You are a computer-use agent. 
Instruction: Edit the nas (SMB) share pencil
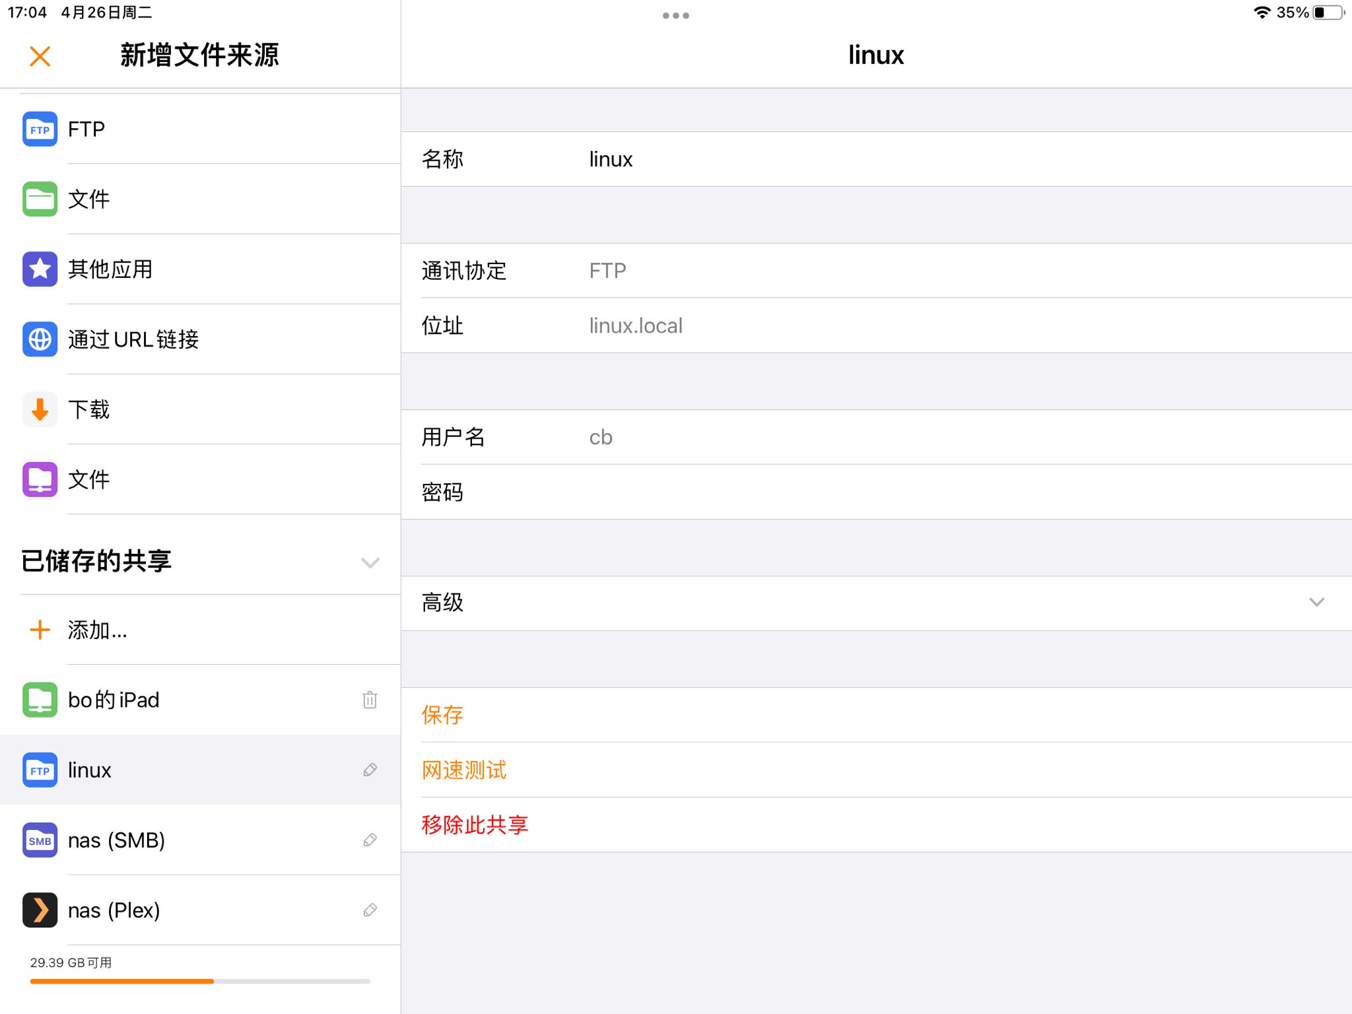370,840
